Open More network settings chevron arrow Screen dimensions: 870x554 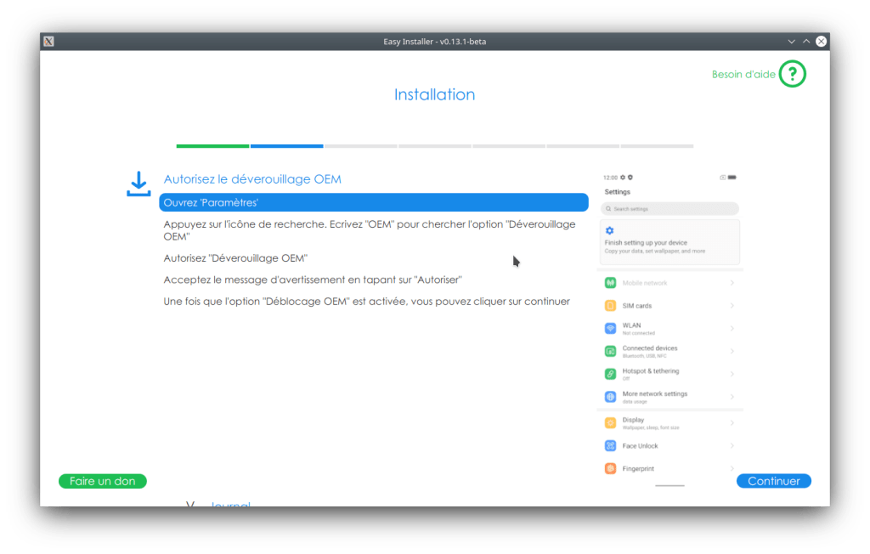coord(732,397)
